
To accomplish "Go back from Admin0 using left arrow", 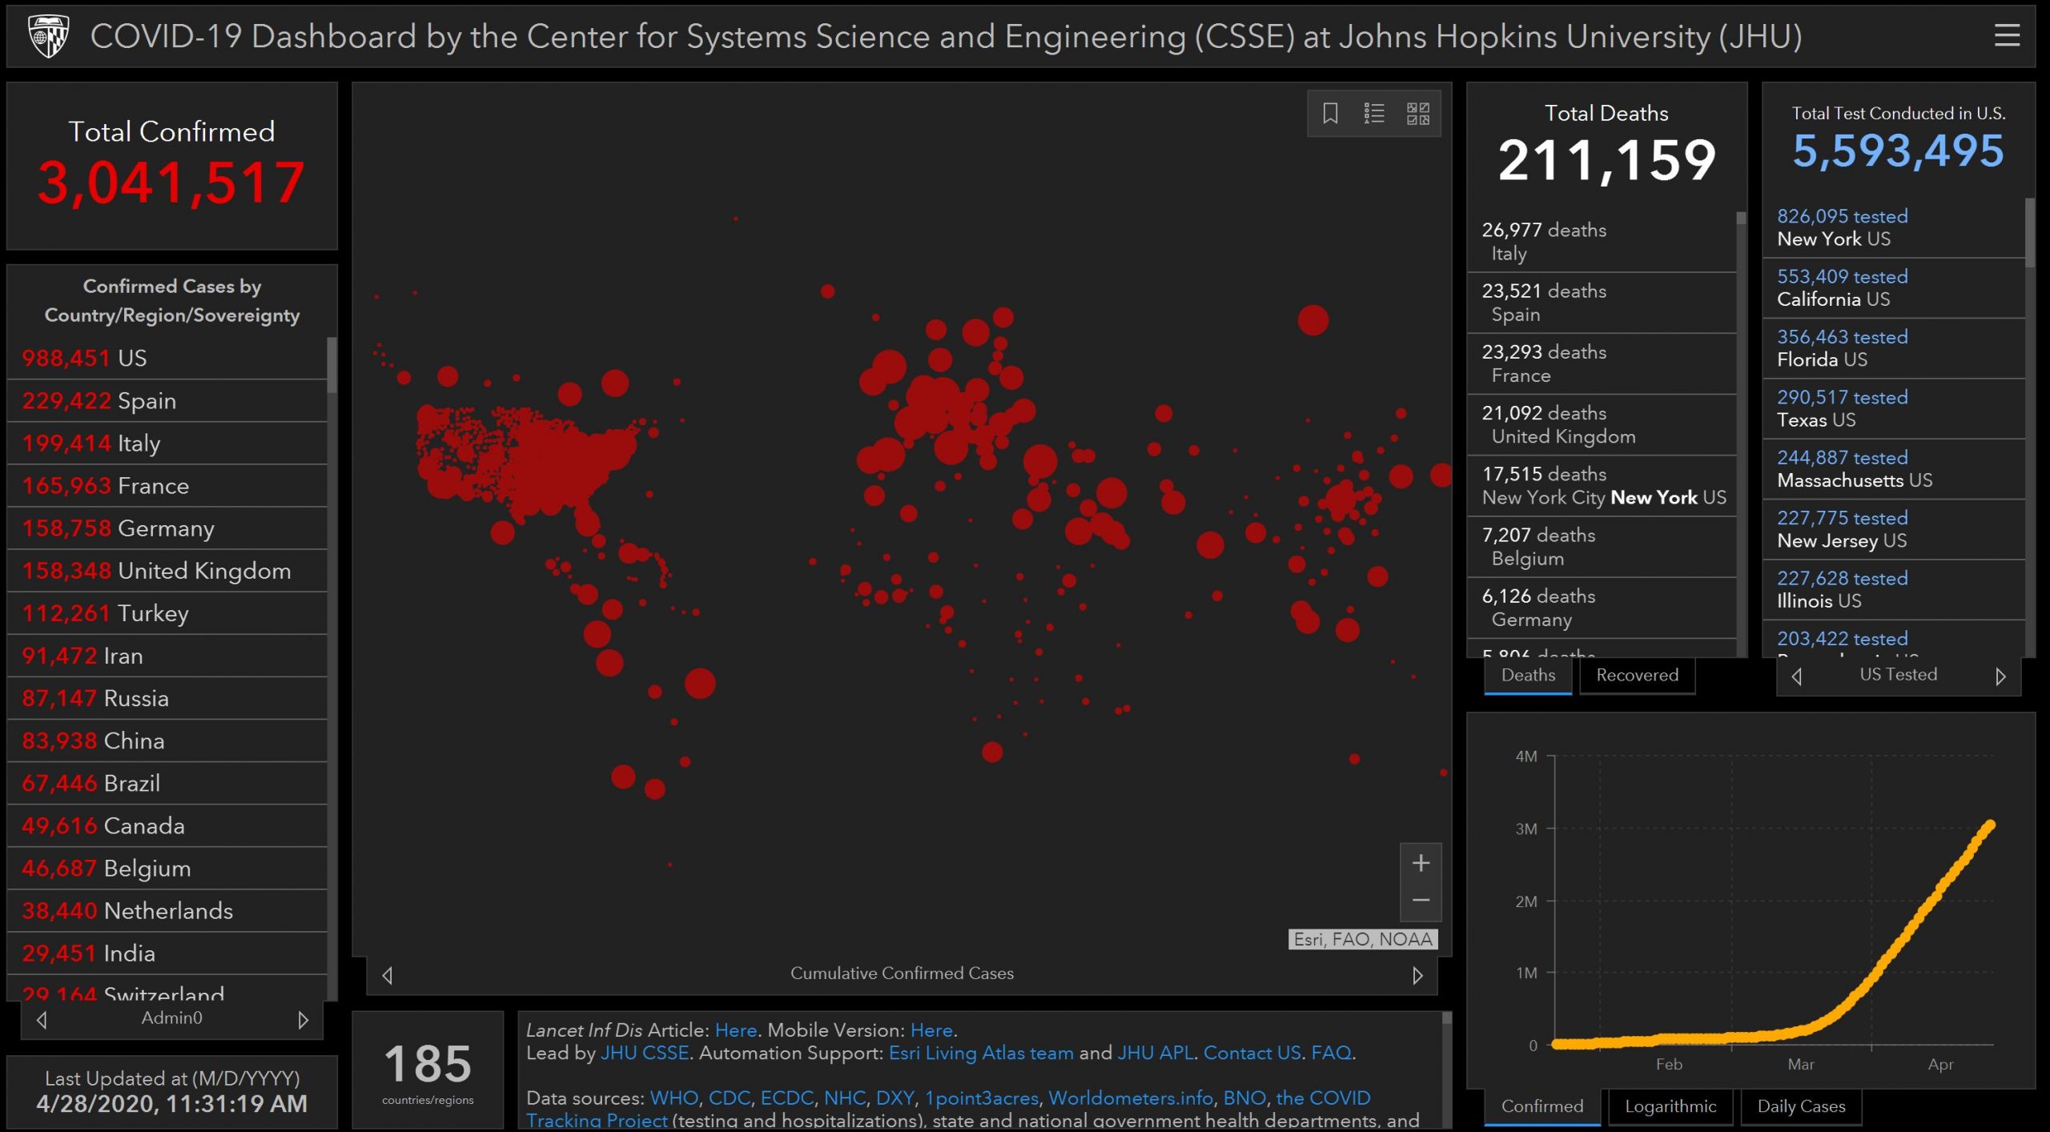I will [42, 1020].
